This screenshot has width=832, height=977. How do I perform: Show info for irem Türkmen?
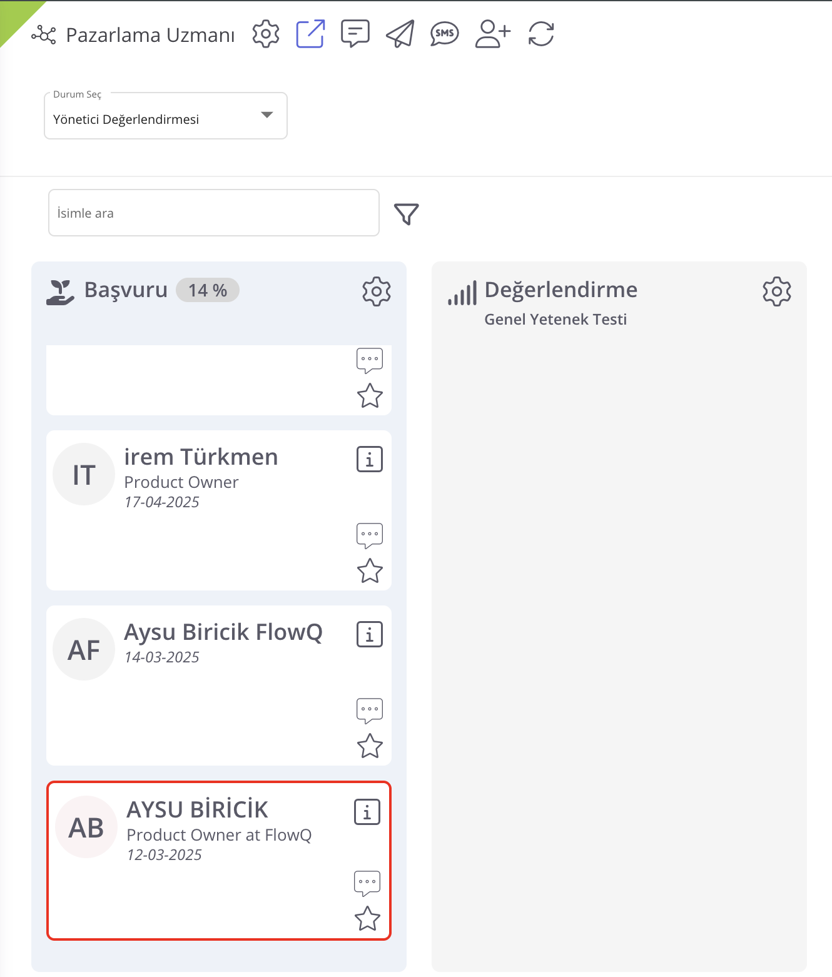370,460
